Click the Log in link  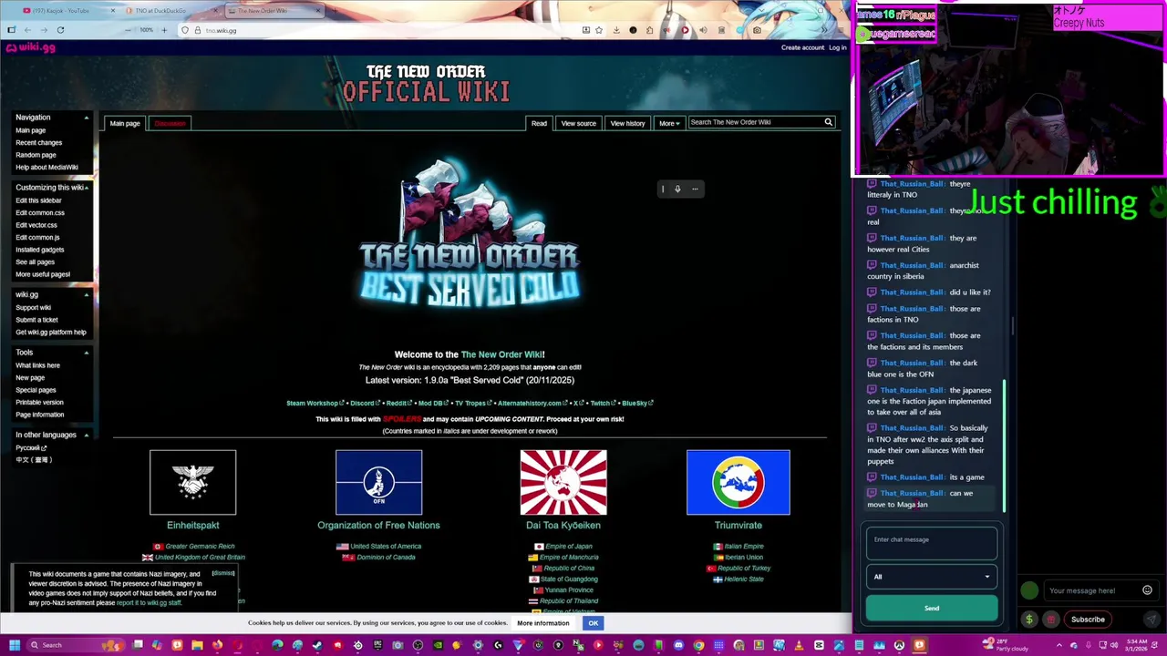point(838,47)
